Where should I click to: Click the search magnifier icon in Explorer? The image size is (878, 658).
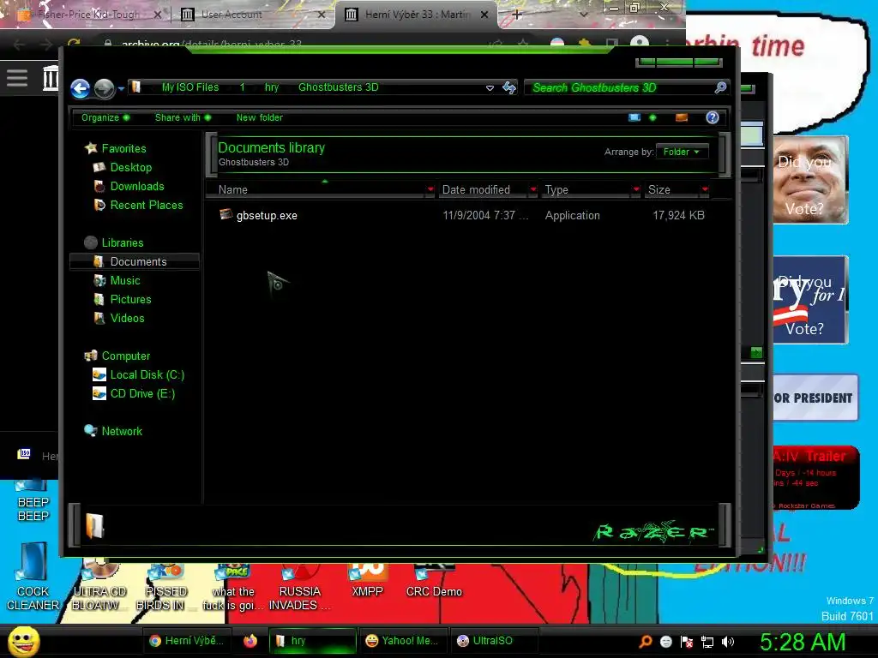(720, 87)
